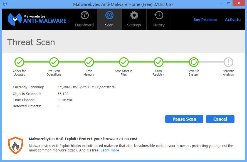Click the Check for Updates step label
The image size is (247, 162).
[19, 73]
